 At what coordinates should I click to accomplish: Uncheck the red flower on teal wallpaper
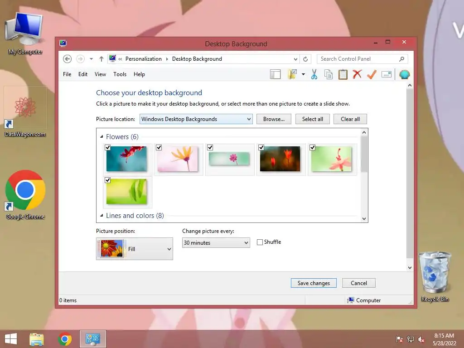[108, 147]
